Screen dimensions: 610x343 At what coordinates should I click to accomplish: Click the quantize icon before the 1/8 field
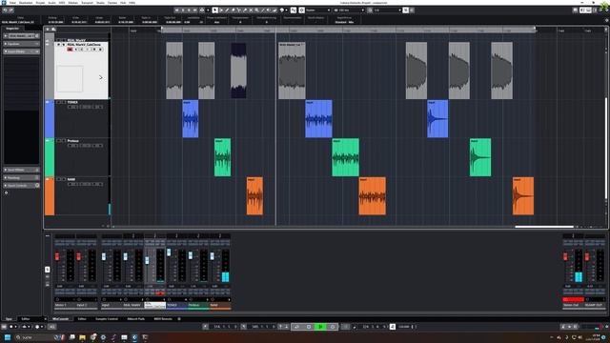(370, 10)
